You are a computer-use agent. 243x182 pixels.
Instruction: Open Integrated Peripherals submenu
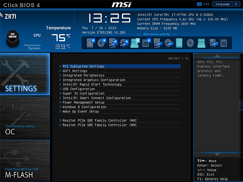coord(120,75)
